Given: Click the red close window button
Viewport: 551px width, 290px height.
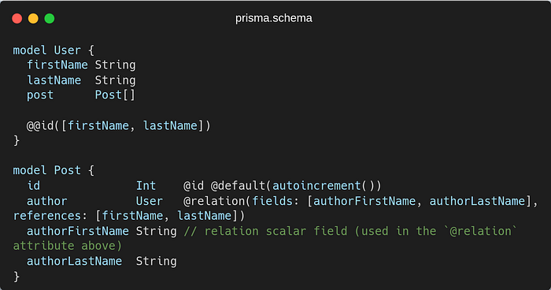Looking at the screenshot, I should point(17,18).
